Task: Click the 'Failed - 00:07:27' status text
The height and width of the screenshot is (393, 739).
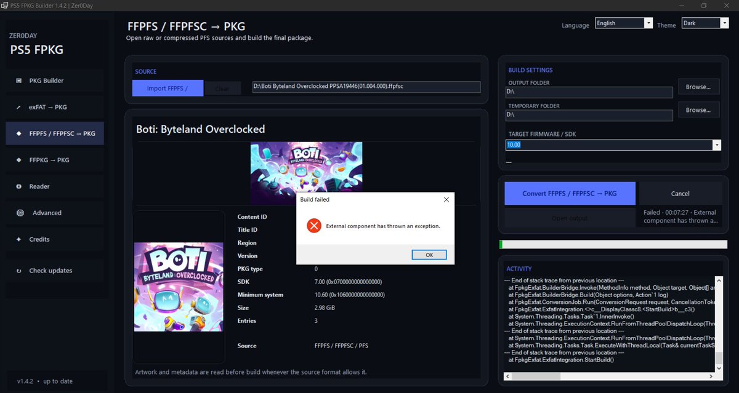Action: coord(680,216)
